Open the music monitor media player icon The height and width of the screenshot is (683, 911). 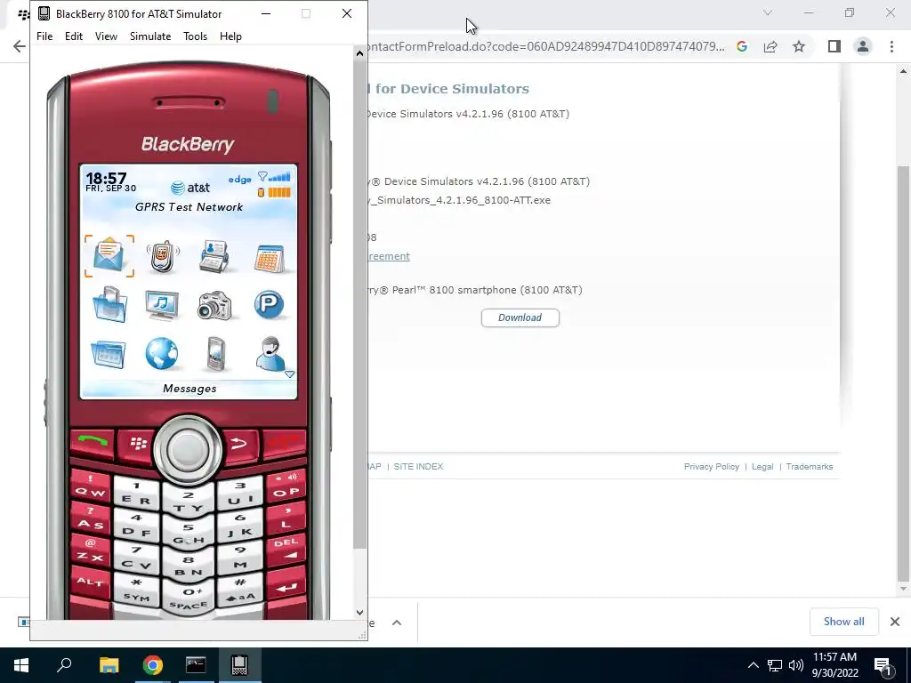coord(162,305)
